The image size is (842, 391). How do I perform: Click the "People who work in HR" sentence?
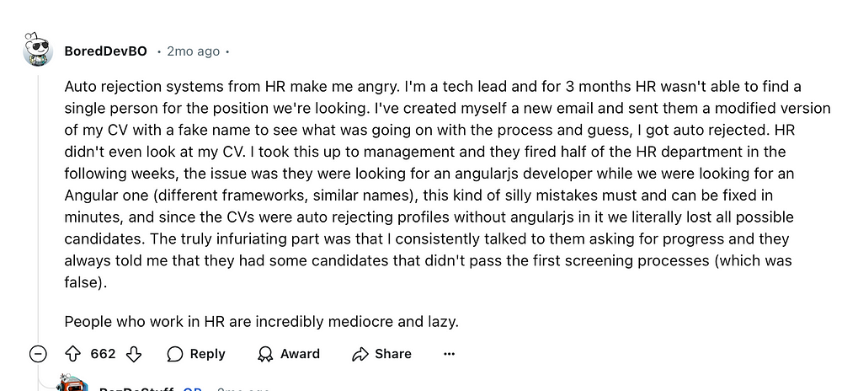click(x=261, y=321)
